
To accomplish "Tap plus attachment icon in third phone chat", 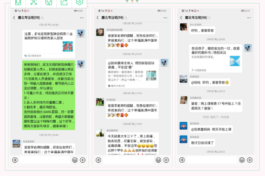I will tap(250, 160).
